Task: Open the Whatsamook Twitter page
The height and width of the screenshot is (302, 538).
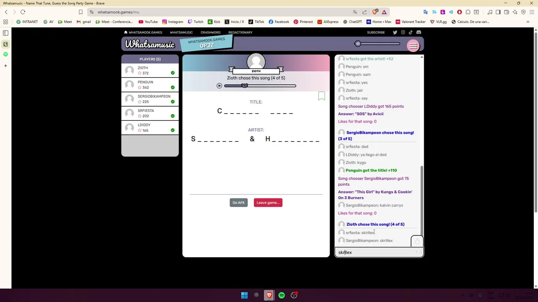Action: (x=395, y=32)
